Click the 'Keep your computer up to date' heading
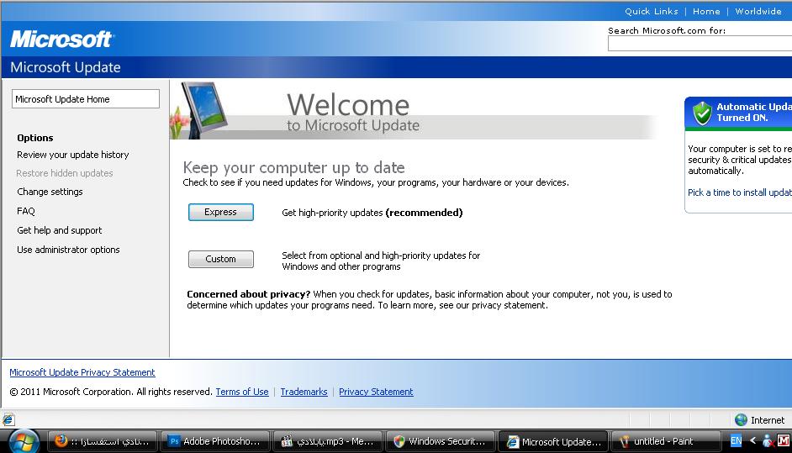The image size is (792, 453). (x=294, y=167)
